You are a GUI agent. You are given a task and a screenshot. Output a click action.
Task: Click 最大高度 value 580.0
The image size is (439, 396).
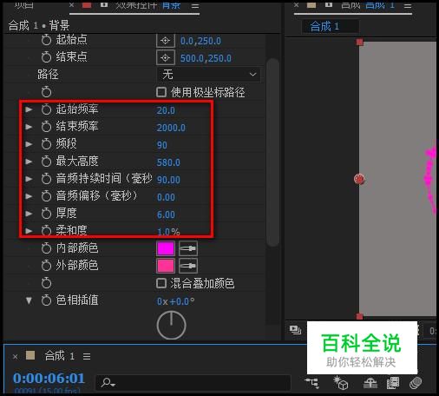168,162
